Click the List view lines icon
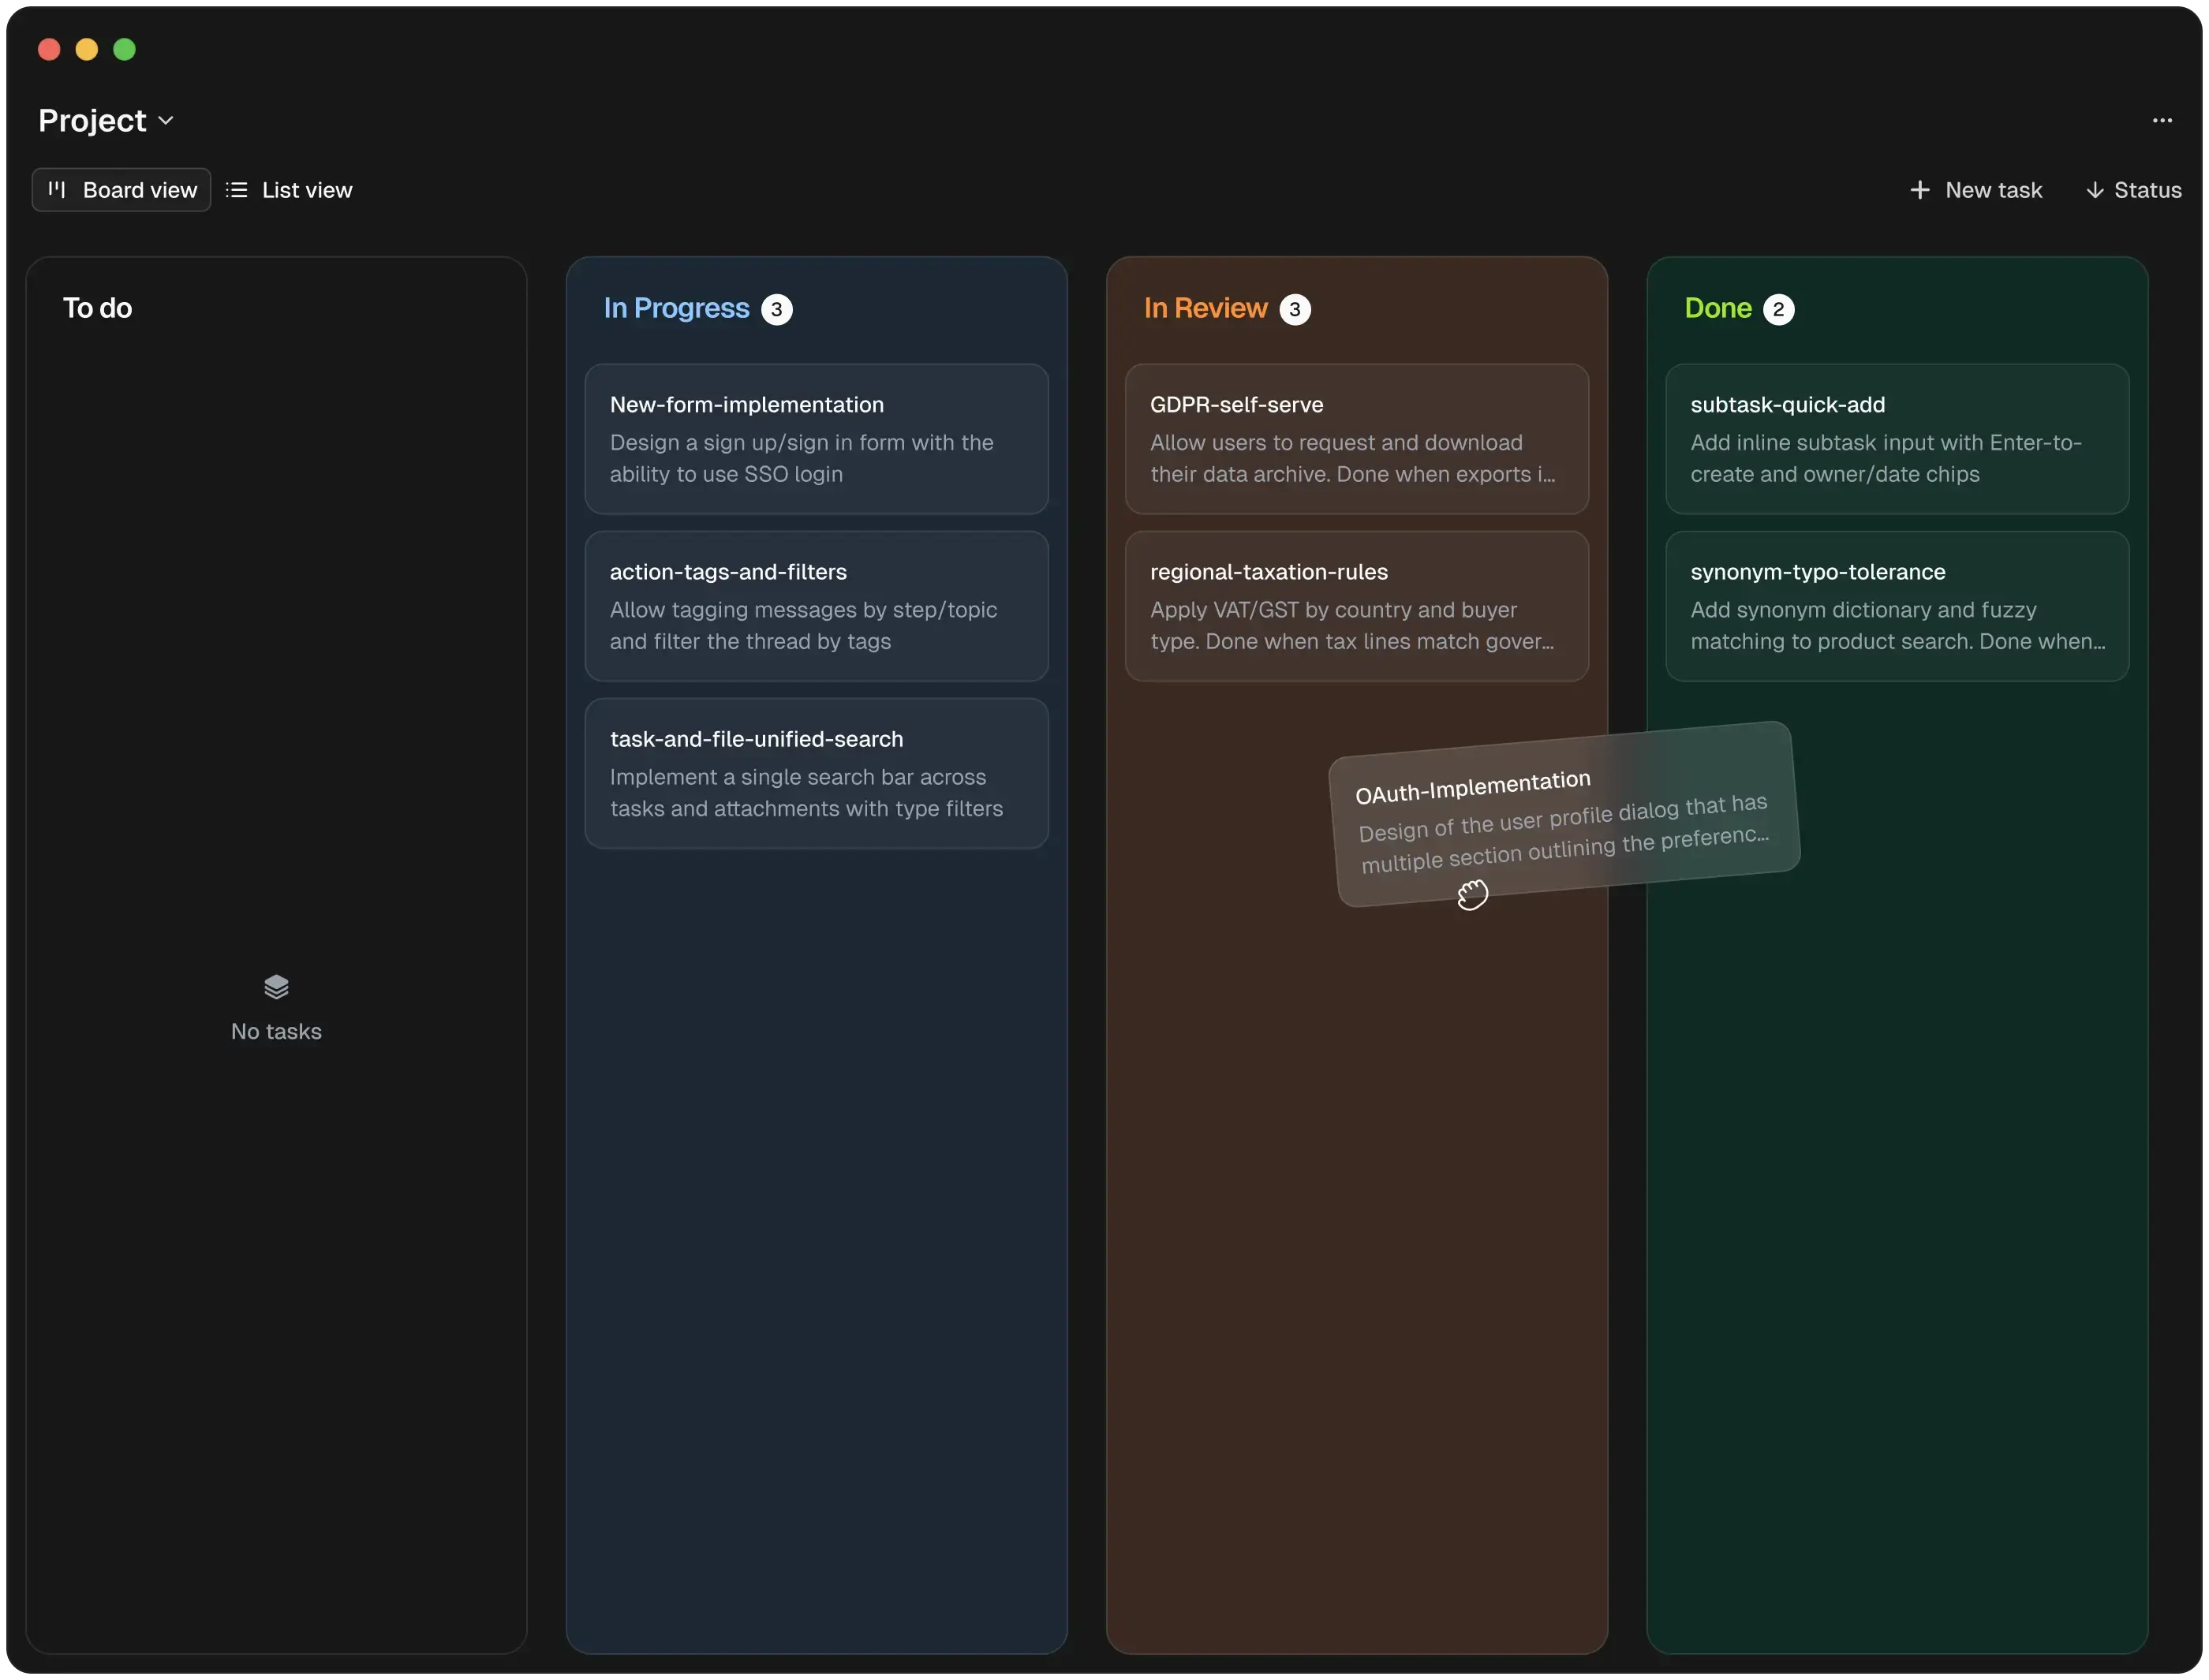 click(x=236, y=189)
